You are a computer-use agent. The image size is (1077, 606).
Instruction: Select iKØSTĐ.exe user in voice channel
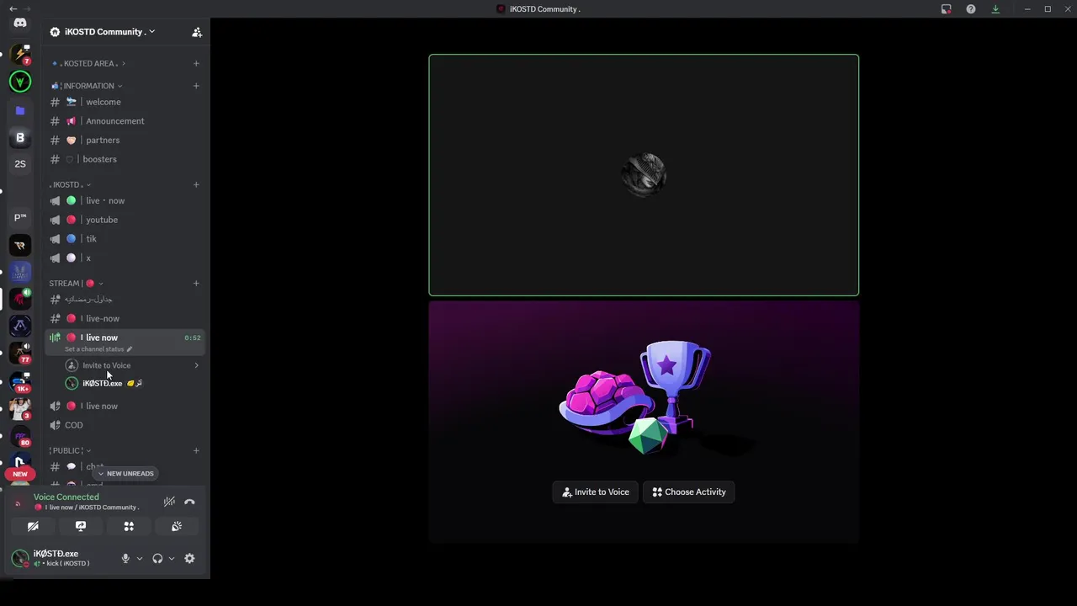pos(131,384)
